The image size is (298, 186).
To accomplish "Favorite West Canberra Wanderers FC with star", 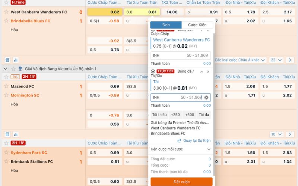I will (6, 12).
